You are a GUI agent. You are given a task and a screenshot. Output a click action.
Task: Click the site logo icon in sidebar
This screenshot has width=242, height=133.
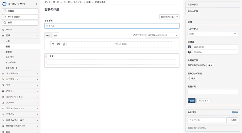[4, 4]
